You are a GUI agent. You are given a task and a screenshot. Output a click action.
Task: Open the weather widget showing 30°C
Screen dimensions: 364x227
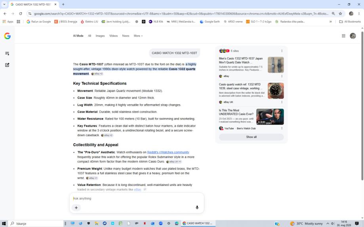pos(306,223)
